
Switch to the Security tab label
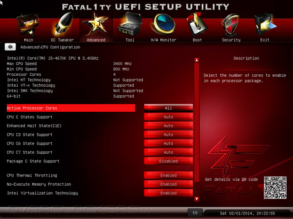231,40
